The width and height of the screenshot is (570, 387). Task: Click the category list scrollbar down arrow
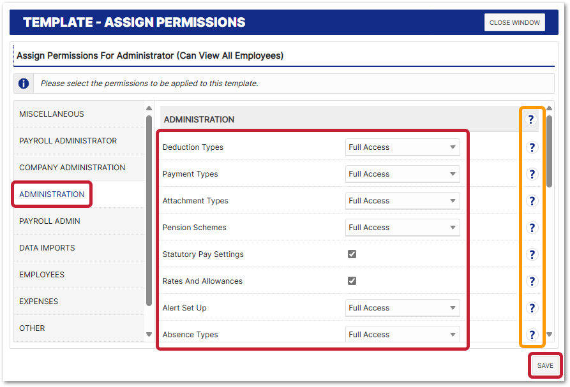[149, 334]
